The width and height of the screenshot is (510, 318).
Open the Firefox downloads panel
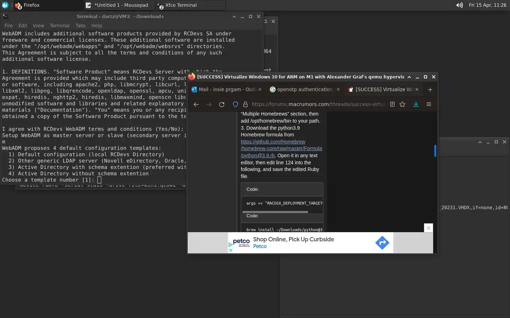point(416,104)
